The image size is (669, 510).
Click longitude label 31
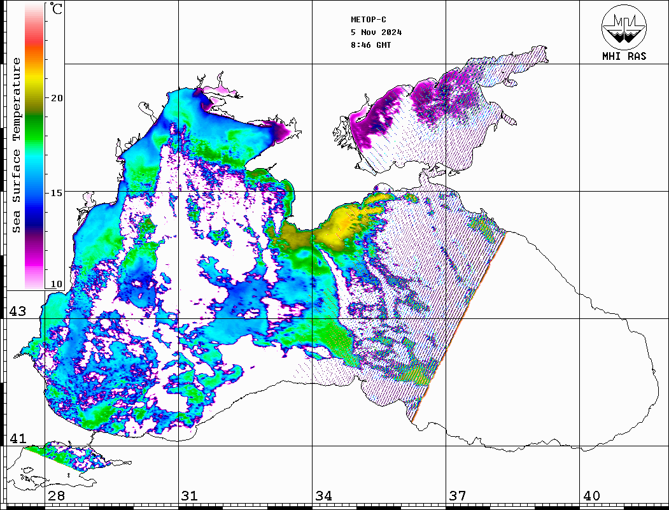click(x=190, y=496)
